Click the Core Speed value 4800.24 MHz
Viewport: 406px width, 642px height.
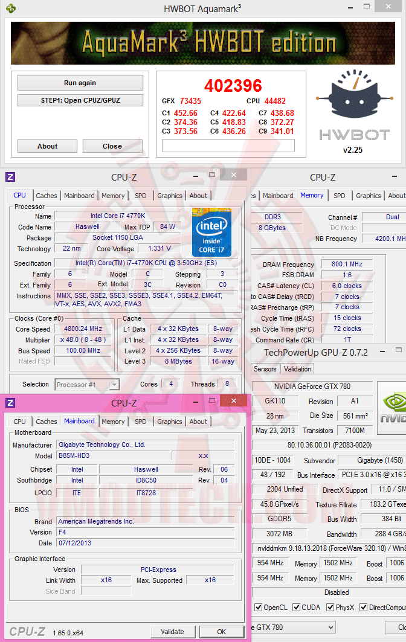(83, 329)
